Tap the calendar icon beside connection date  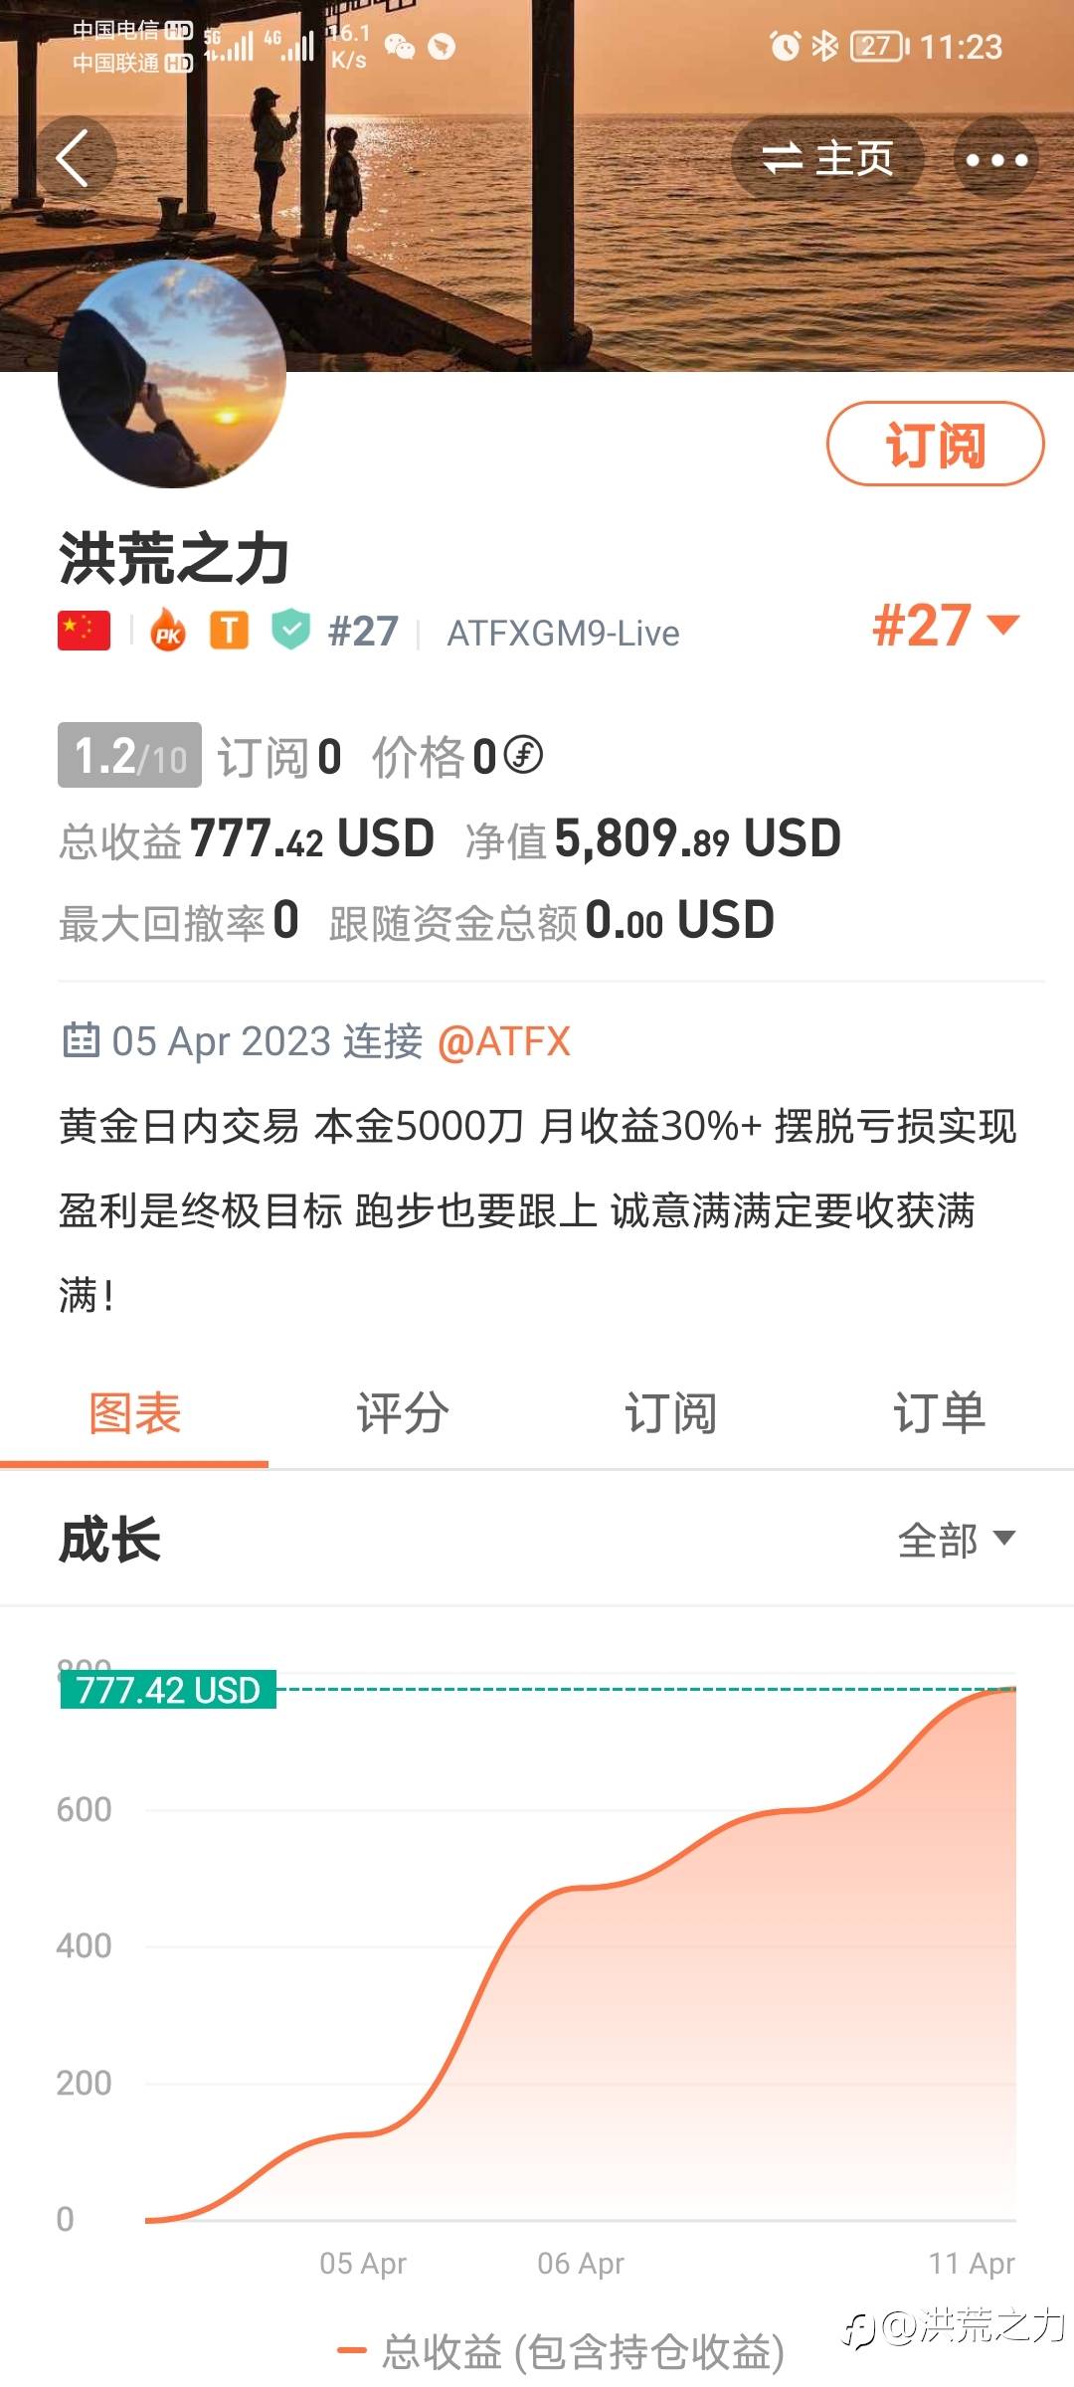81,1040
